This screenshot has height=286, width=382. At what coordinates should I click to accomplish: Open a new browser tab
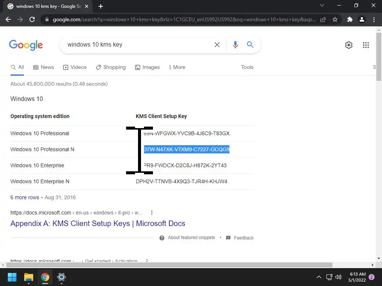(101, 6)
